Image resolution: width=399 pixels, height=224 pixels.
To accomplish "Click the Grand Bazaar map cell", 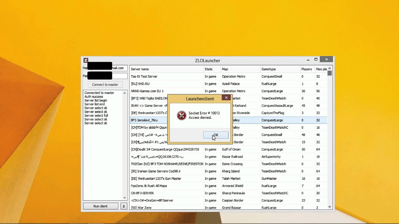I will click(232, 208).
